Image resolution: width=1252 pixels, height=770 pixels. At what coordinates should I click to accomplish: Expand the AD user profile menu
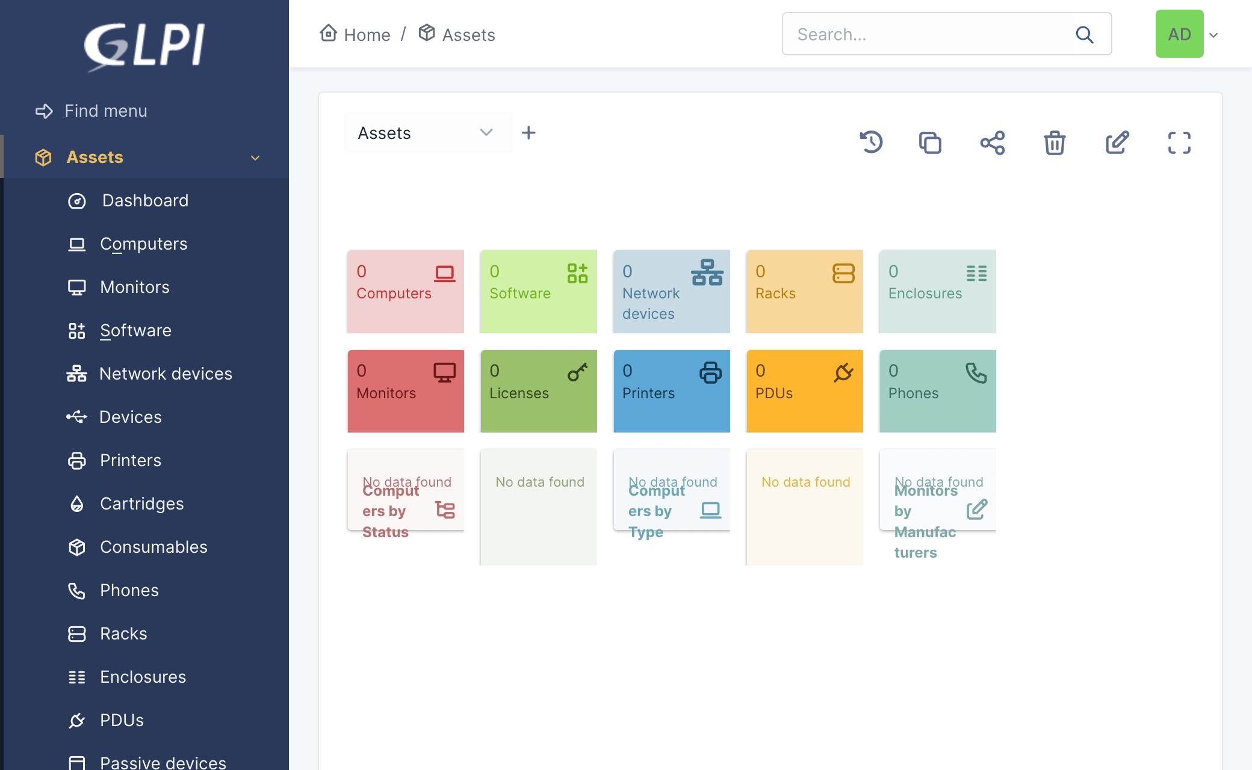[1187, 34]
